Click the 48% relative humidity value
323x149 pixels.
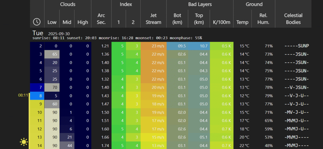point(269,145)
